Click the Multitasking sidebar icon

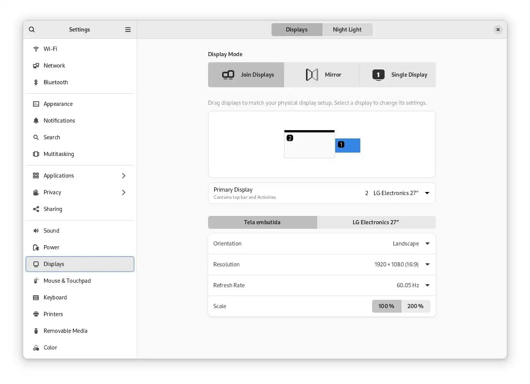tap(36, 154)
